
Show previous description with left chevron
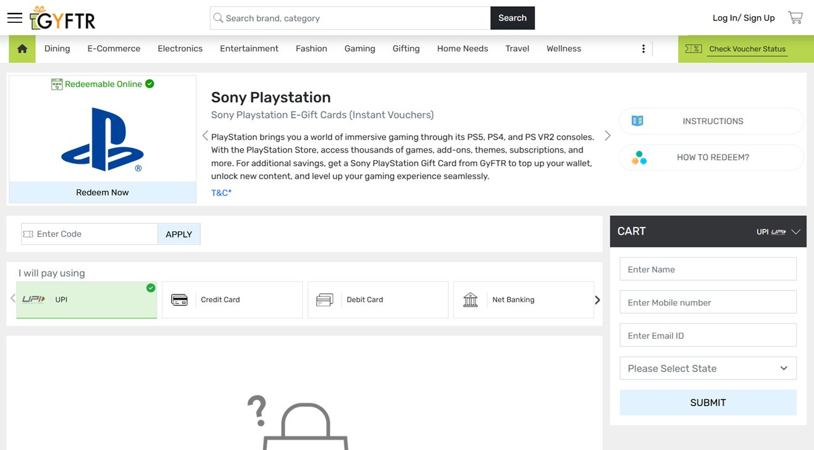[205, 136]
